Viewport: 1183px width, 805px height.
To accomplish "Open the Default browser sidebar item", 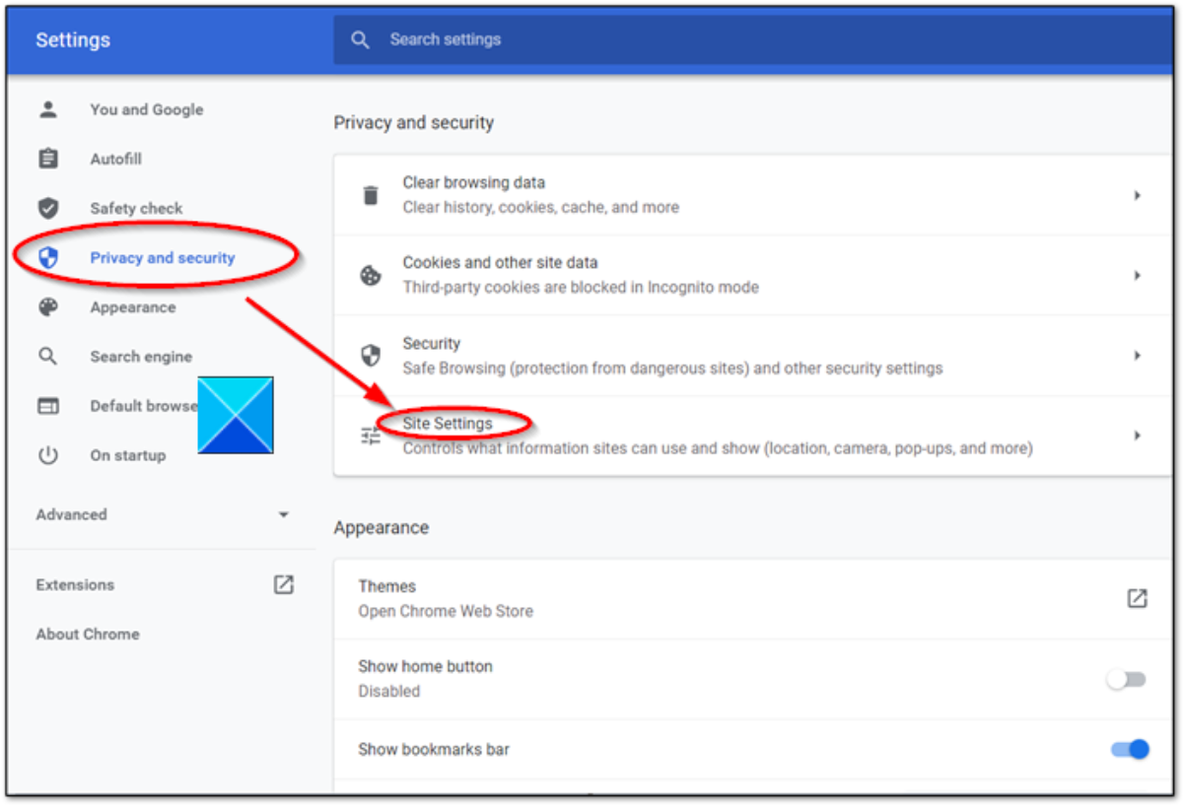I will pos(142,406).
